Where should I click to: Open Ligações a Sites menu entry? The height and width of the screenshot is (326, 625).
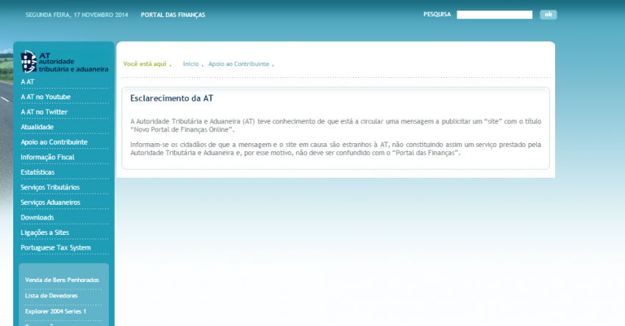tap(44, 233)
